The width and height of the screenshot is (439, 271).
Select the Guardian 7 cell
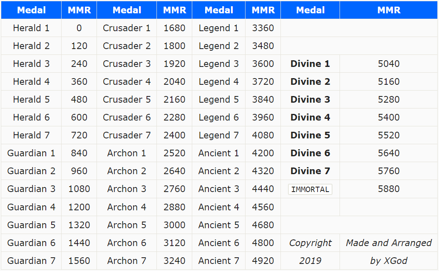31,261
